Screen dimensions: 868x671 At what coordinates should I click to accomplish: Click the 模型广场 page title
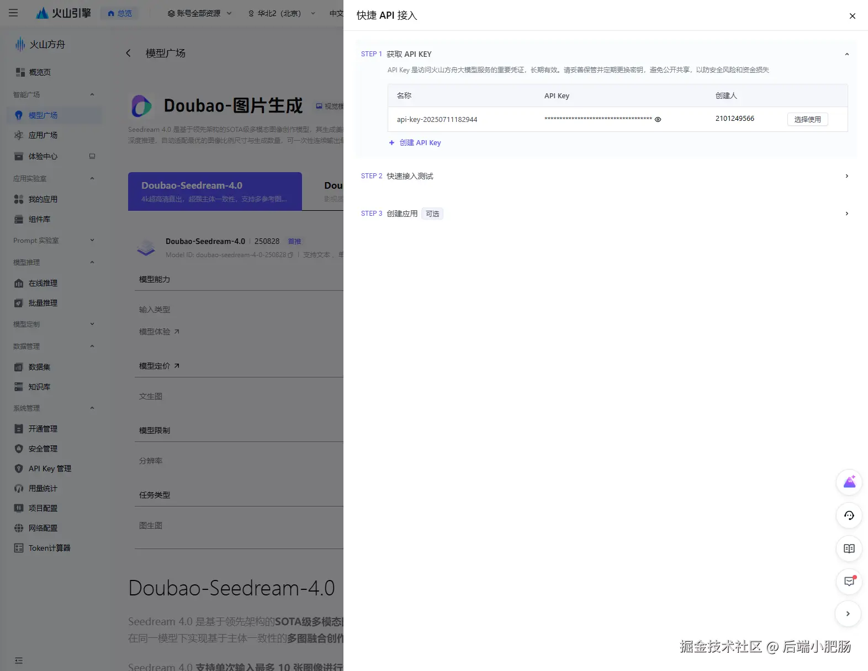coord(166,53)
